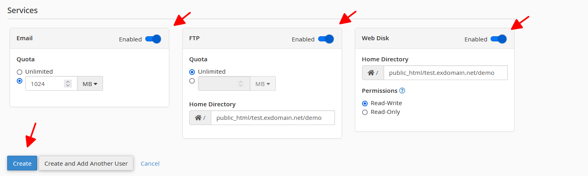Click the disabled FTP quota spinner arrows

click(241, 84)
